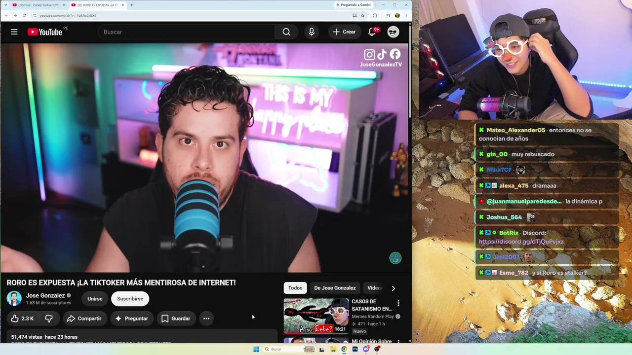The width and height of the screenshot is (632, 355).
Task: Open the chrome tab search dropdown
Action: [6, 5]
